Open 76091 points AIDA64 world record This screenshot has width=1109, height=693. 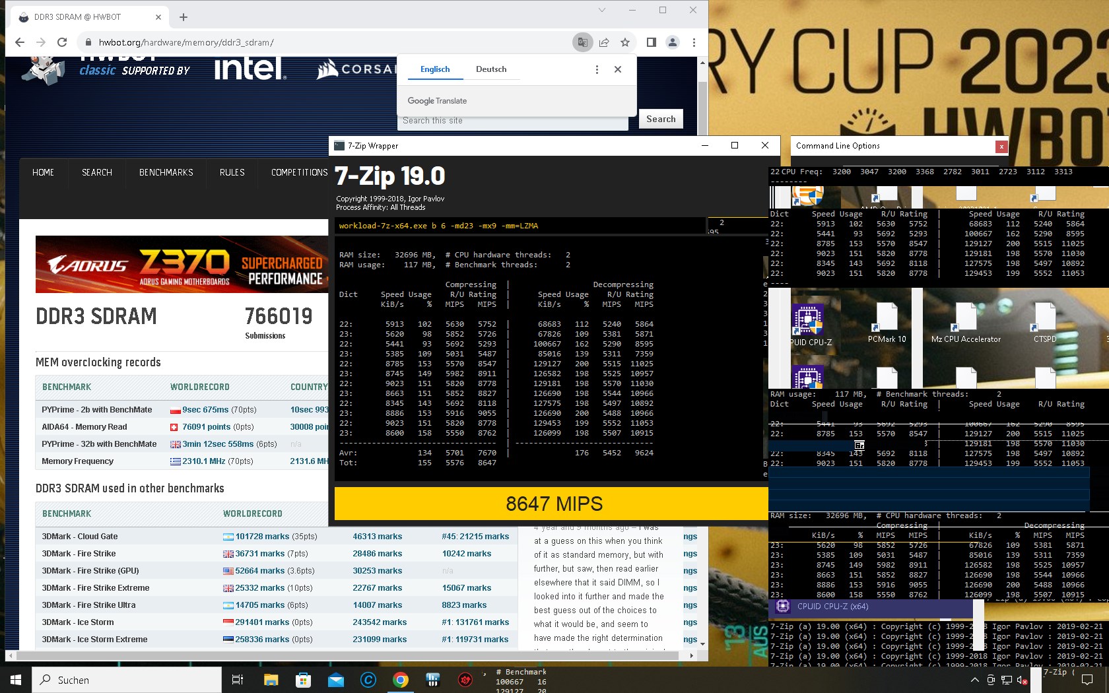point(207,427)
